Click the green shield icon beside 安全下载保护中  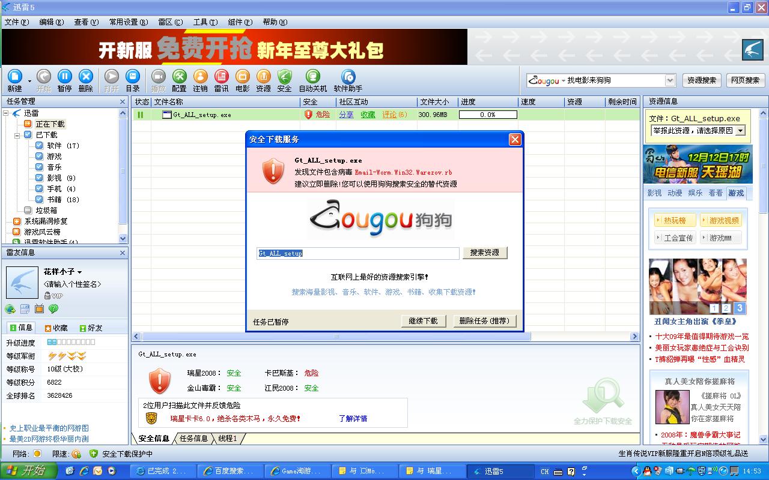94,454
